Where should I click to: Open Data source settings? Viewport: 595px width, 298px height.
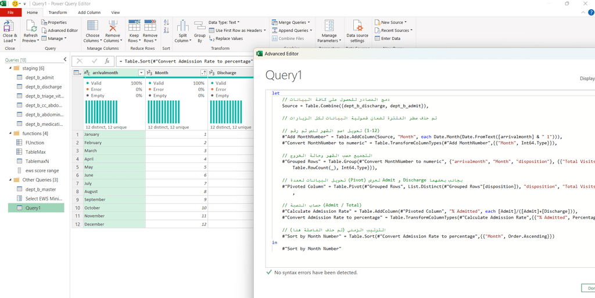[357, 32]
